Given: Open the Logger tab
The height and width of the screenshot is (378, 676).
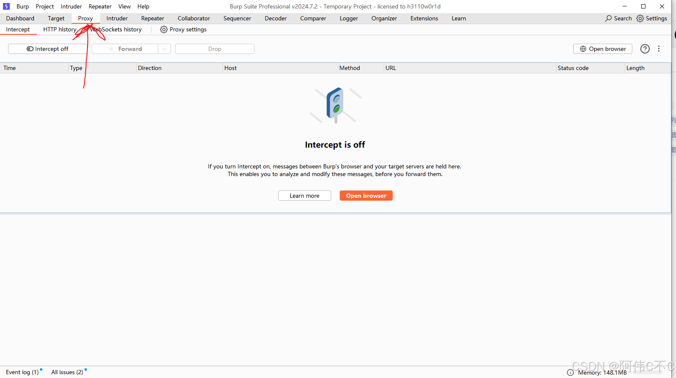Looking at the screenshot, I should [349, 18].
